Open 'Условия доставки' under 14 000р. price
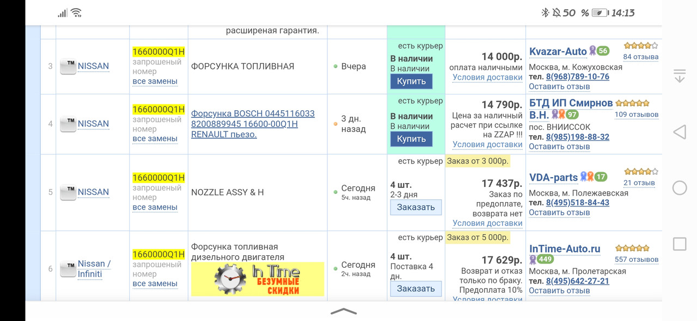The width and height of the screenshot is (697, 321). [487, 77]
